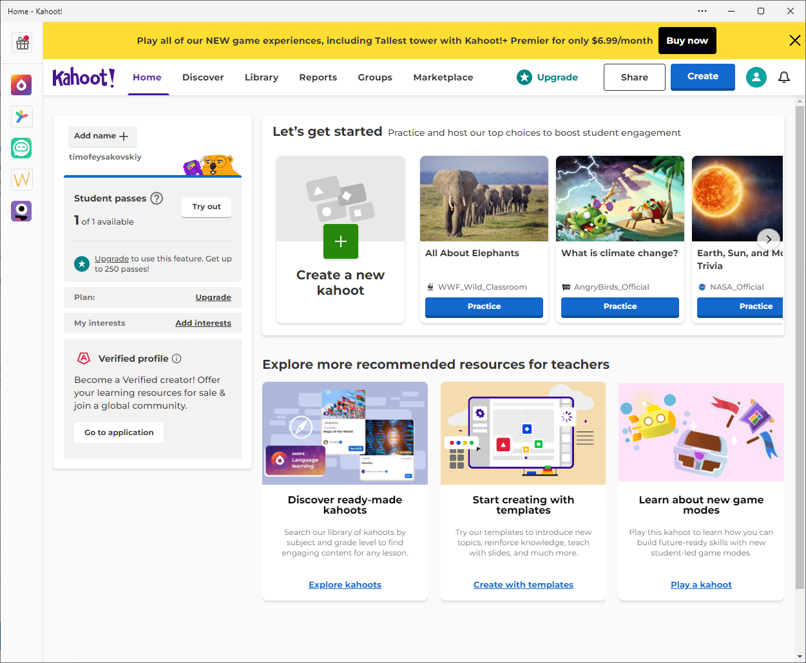Screen dimensions: 806x663
Task: Show next kahoots with carousel arrow
Action: click(x=769, y=239)
